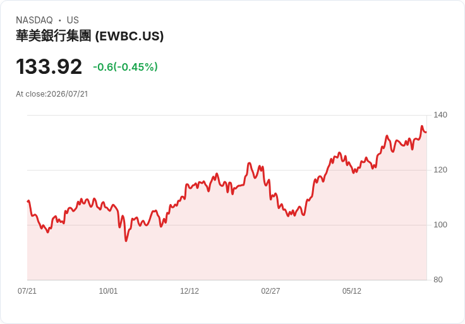Select the 02/27 date on x-axis

[x=270, y=291]
